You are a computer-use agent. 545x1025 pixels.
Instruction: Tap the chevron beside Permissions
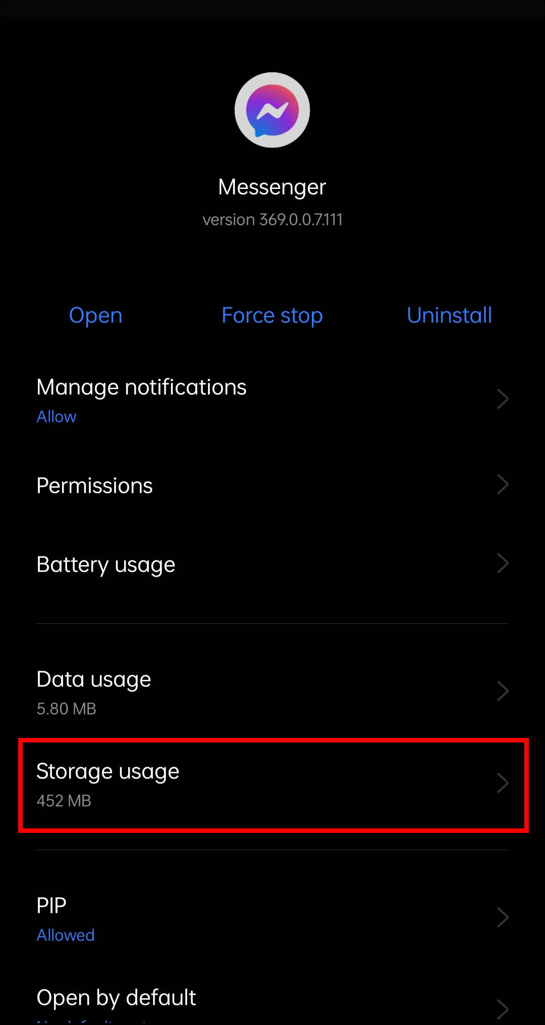pyautogui.click(x=502, y=485)
